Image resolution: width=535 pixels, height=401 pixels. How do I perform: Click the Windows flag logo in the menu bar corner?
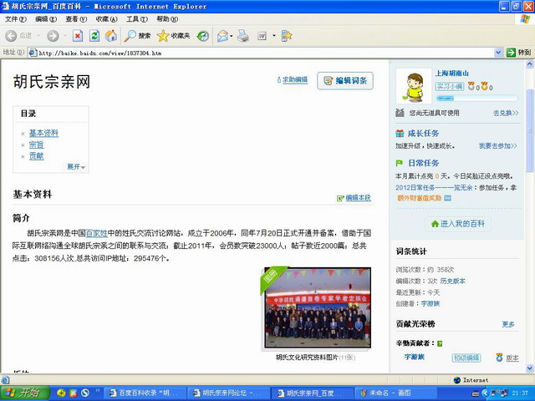525,19
